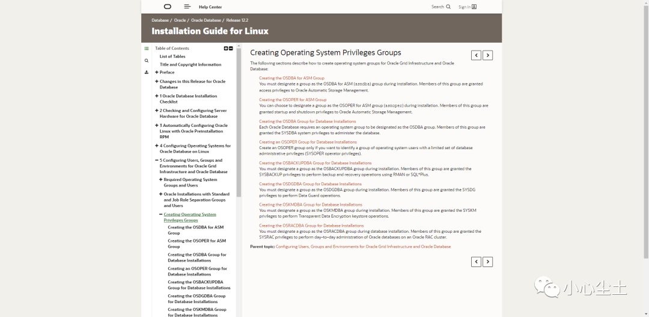Screen dimensions: 649x317
Task: Expand 3 Automatically Configuring Oracle Linux
Action: 156,125
